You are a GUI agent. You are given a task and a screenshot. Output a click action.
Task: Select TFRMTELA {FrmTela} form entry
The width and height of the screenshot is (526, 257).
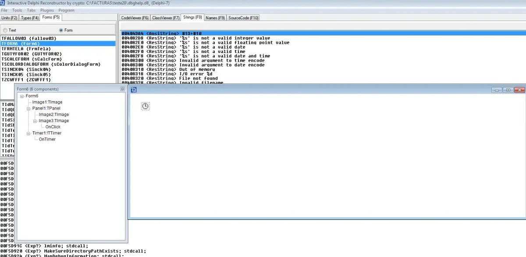[x=58, y=49]
